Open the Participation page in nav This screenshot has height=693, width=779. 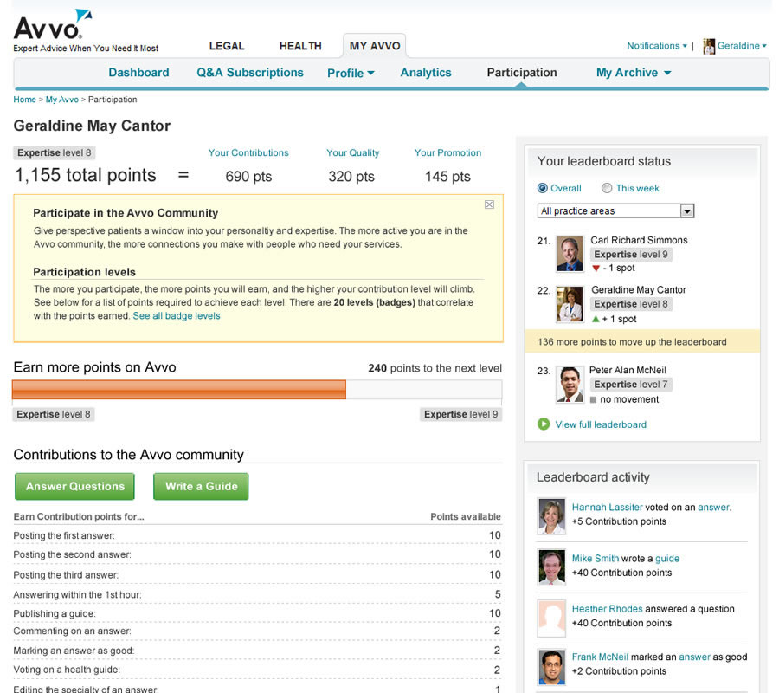pos(522,73)
